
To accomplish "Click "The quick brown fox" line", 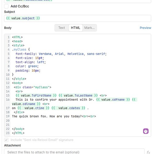I will click(54, 116).
